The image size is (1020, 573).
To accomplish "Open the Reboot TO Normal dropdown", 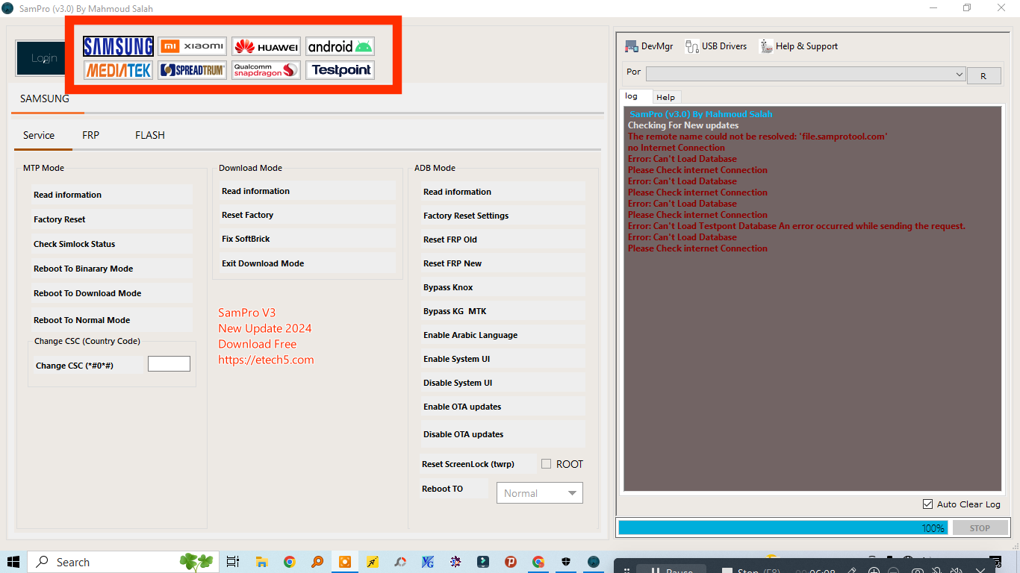I will [x=540, y=493].
